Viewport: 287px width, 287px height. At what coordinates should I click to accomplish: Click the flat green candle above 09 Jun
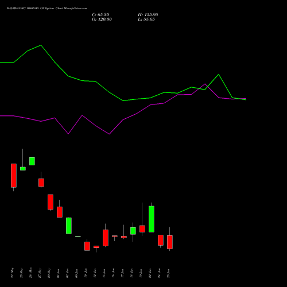pyautogui.click(x=78, y=236)
